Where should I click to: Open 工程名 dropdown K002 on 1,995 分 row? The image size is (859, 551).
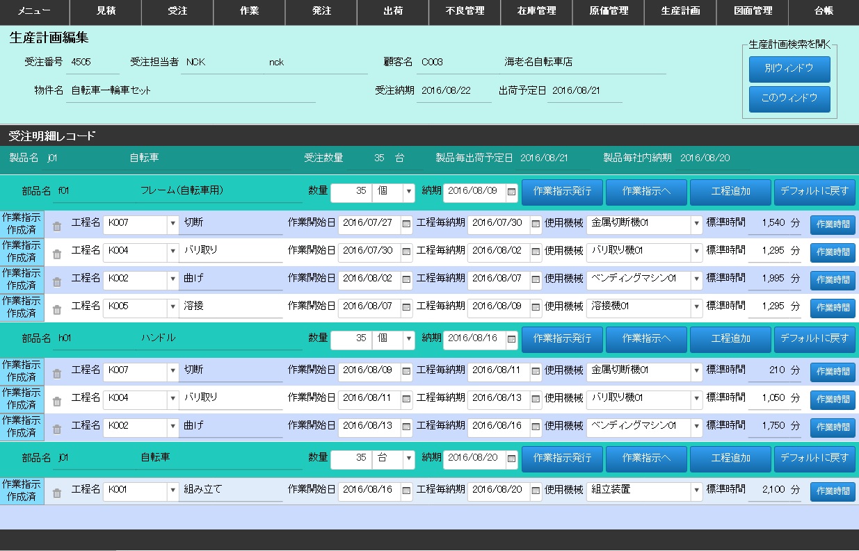click(x=172, y=279)
